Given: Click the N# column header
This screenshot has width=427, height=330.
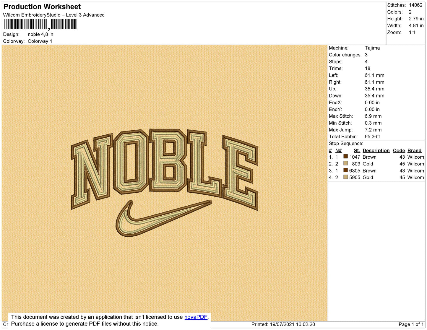Looking at the screenshot, I should 338,150.
